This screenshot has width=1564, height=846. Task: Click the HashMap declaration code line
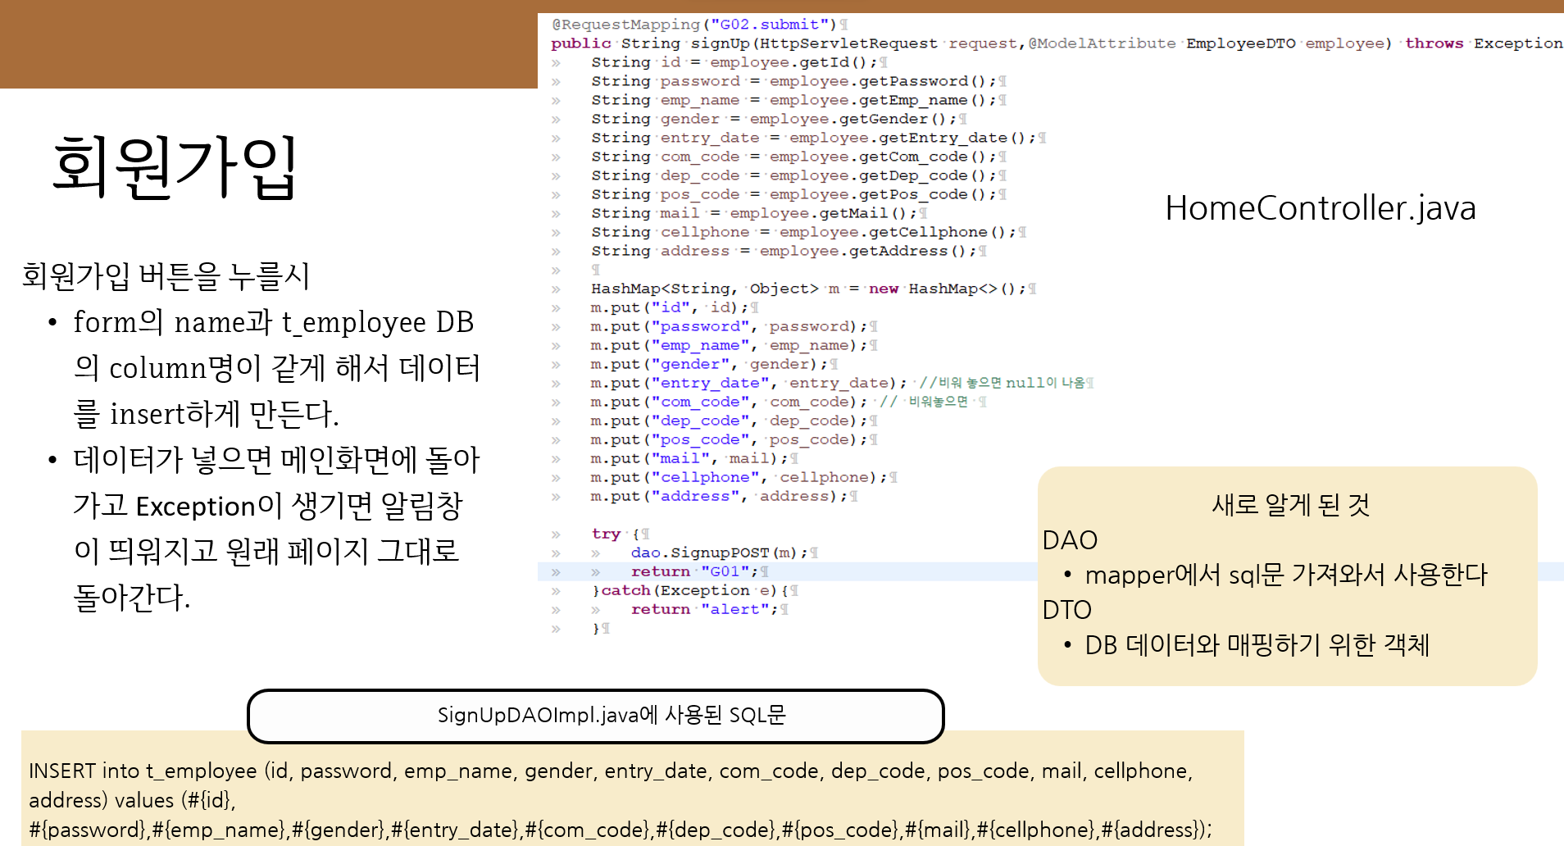(x=812, y=288)
